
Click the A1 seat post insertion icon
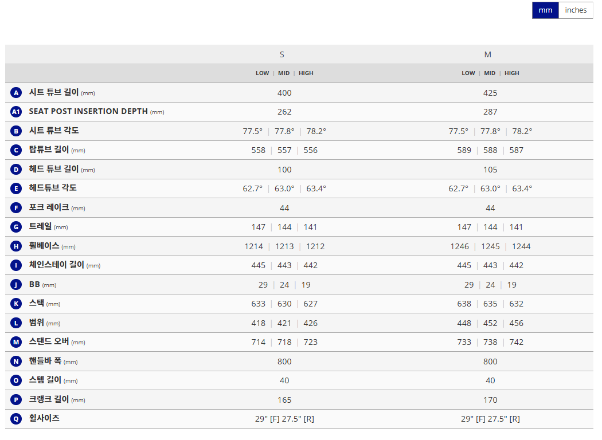16,112
